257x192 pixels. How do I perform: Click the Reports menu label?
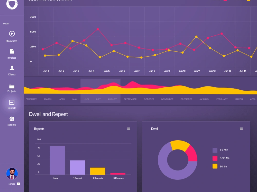[12, 108]
